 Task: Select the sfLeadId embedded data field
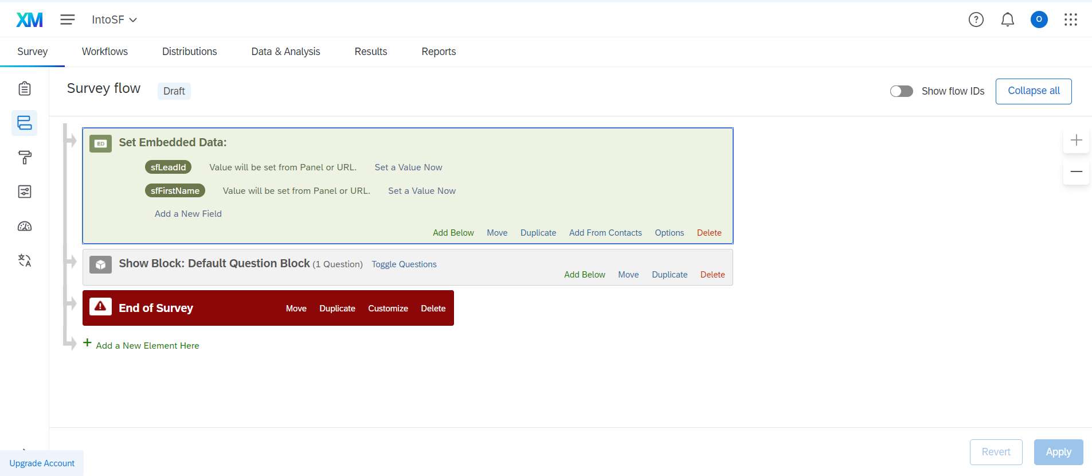click(168, 167)
